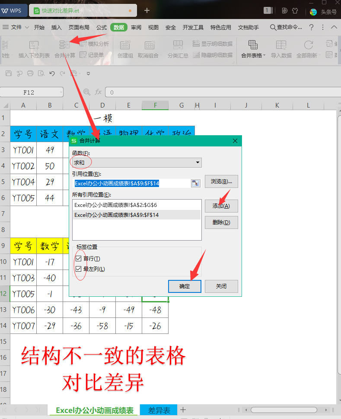This screenshot has height=419, width=341.
Task: Expand the 合并表格 dropdown
Action: (x=265, y=55)
